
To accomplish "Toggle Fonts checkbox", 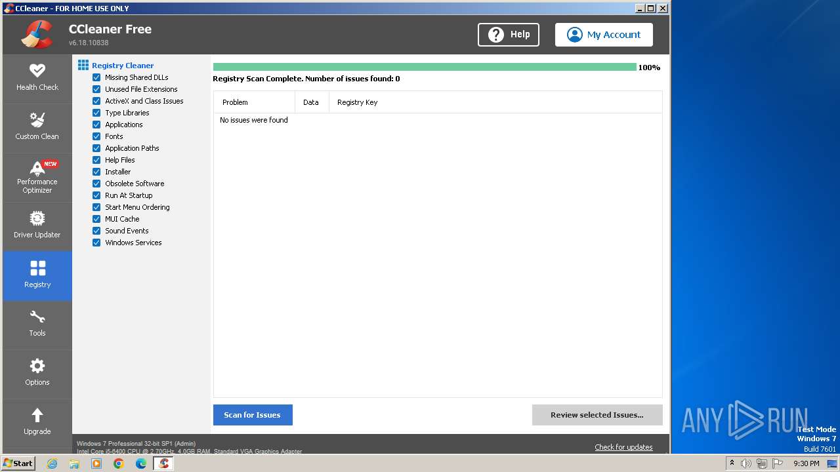I will [96, 136].
